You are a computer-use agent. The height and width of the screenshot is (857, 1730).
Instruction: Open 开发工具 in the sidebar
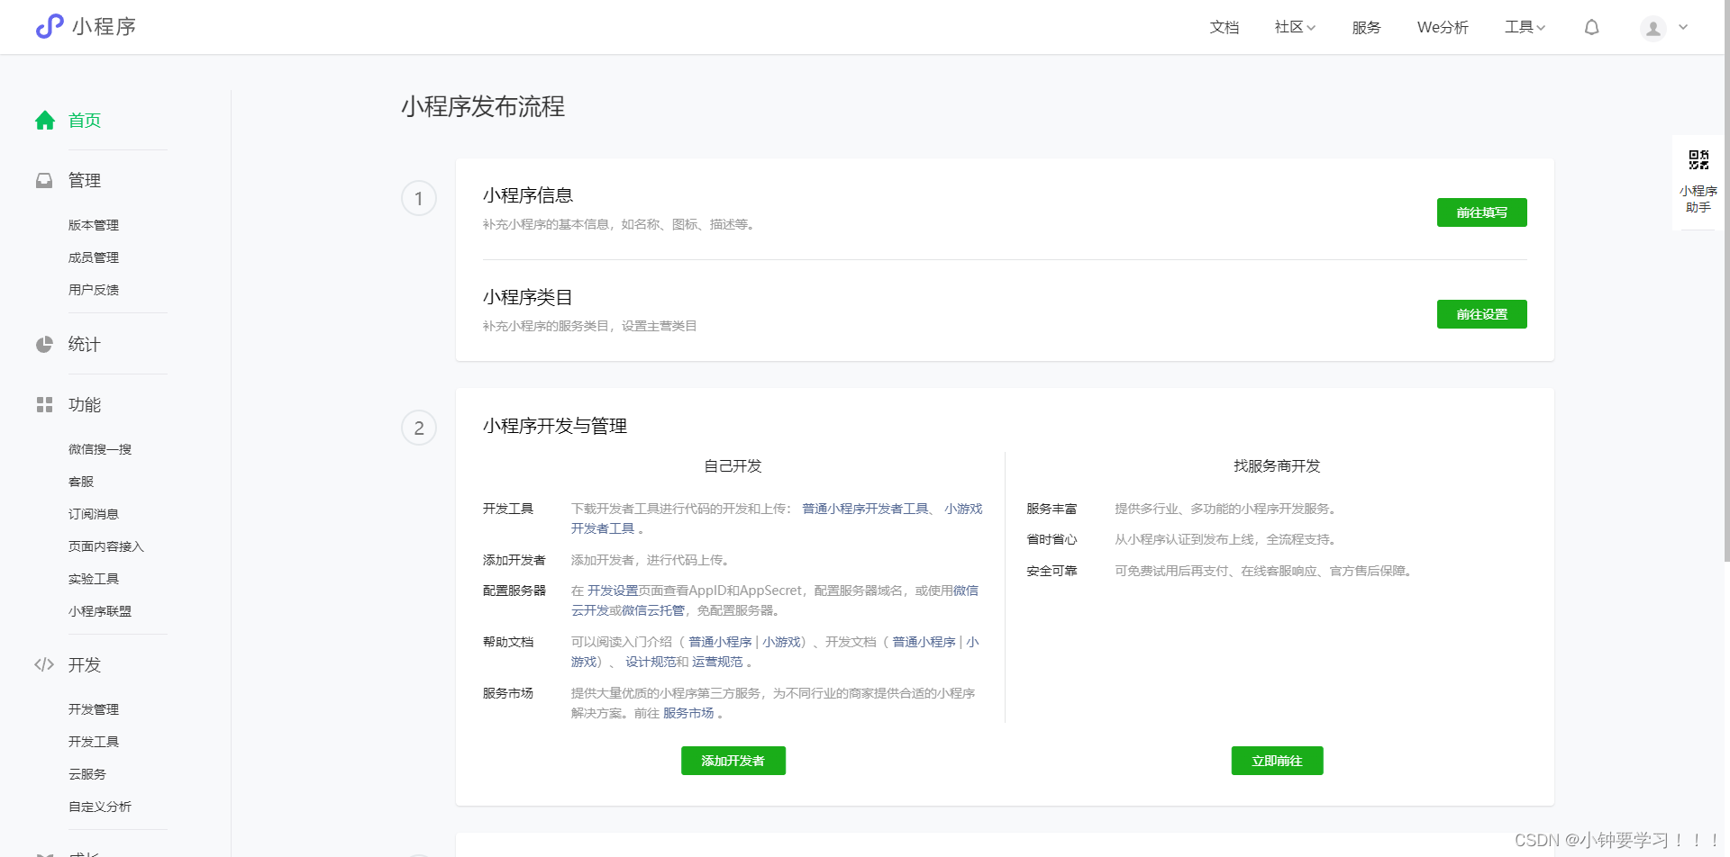94,742
